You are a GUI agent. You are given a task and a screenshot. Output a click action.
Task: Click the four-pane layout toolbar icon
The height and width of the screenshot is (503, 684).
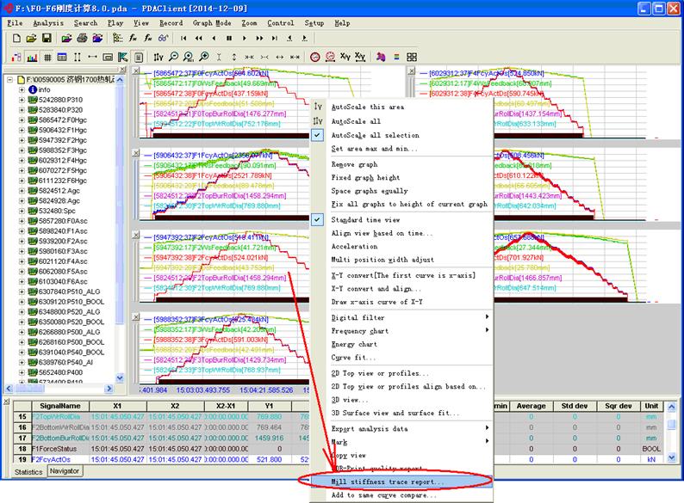[x=412, y=57]
